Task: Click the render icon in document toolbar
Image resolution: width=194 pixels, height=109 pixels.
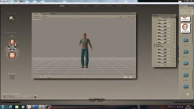Action: (118, 16)
